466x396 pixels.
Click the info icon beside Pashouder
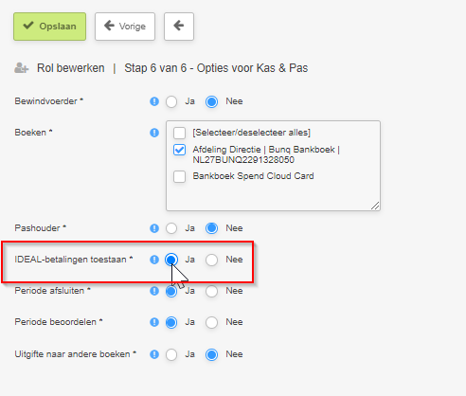(154, 228)
